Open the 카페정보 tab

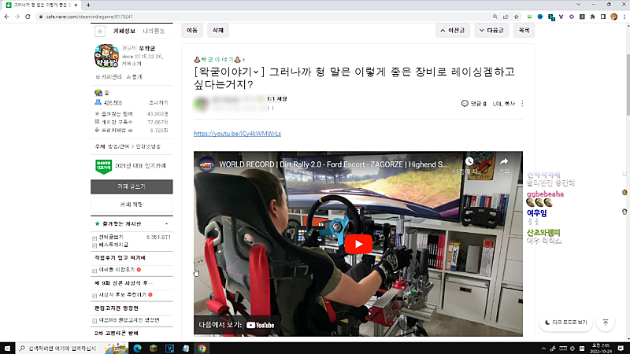124,31
